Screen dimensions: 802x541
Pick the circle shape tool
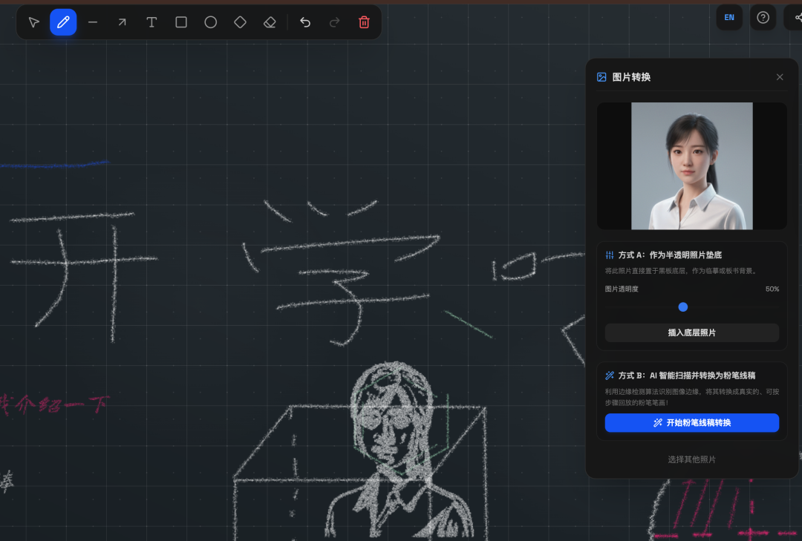coord(211,22)
